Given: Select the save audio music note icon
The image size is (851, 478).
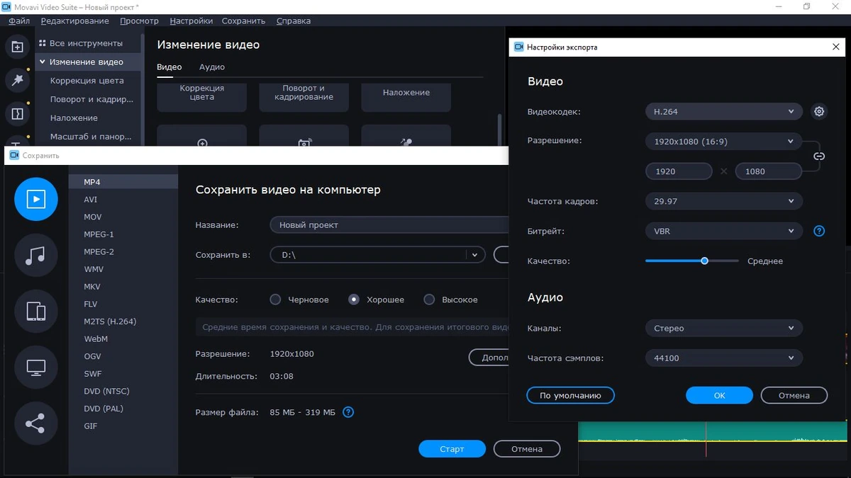Looking at the screenshot, I should coord(36,255).
